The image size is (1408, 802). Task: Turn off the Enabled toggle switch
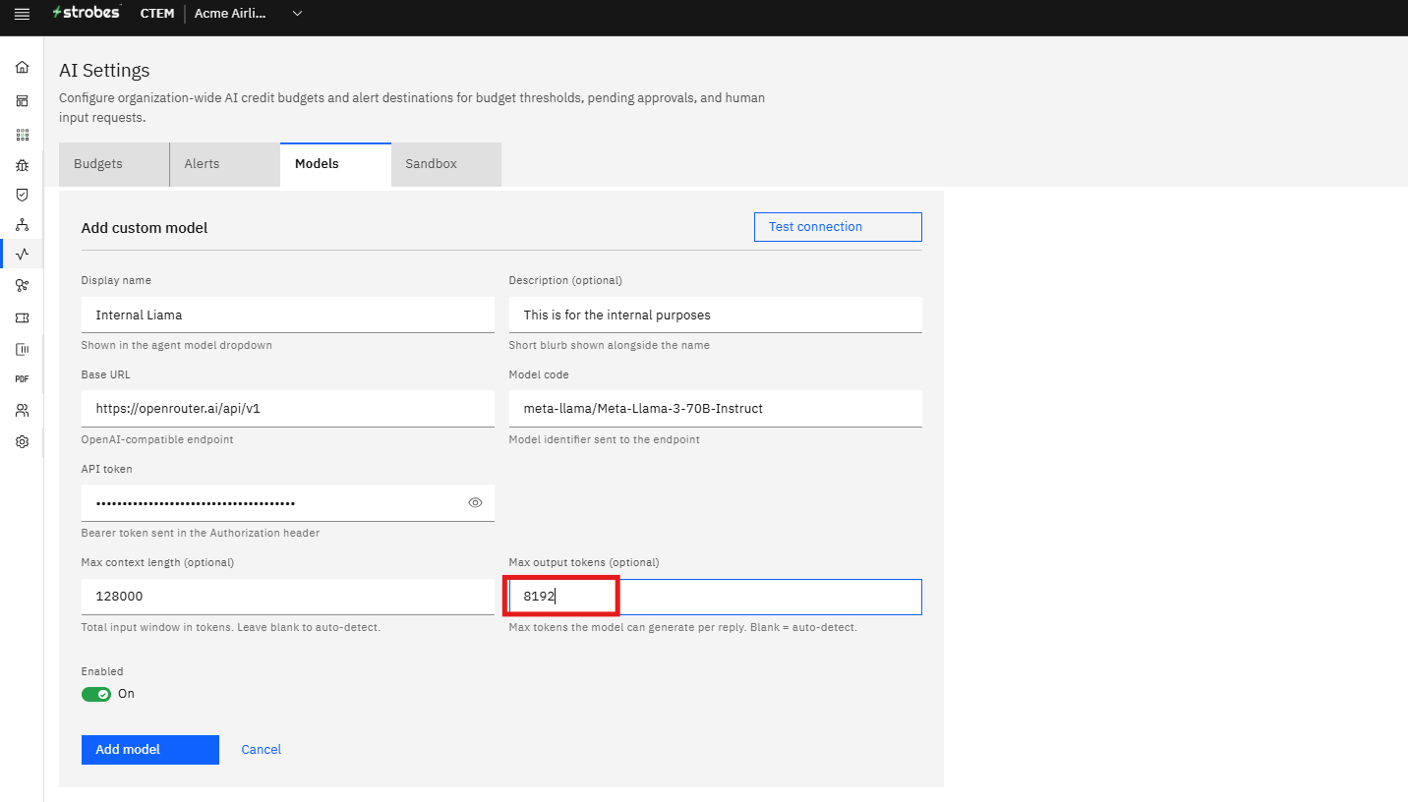pos(96,694)
